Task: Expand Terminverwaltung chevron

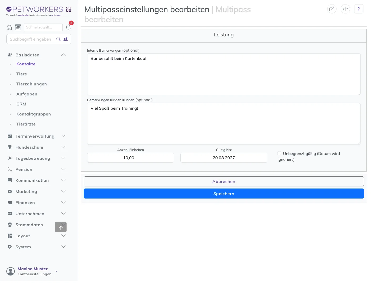Action: tap(63, 136)
